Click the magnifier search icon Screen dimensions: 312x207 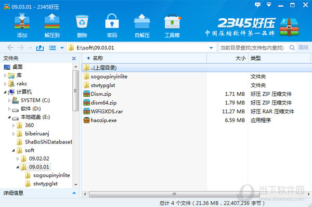292,48
